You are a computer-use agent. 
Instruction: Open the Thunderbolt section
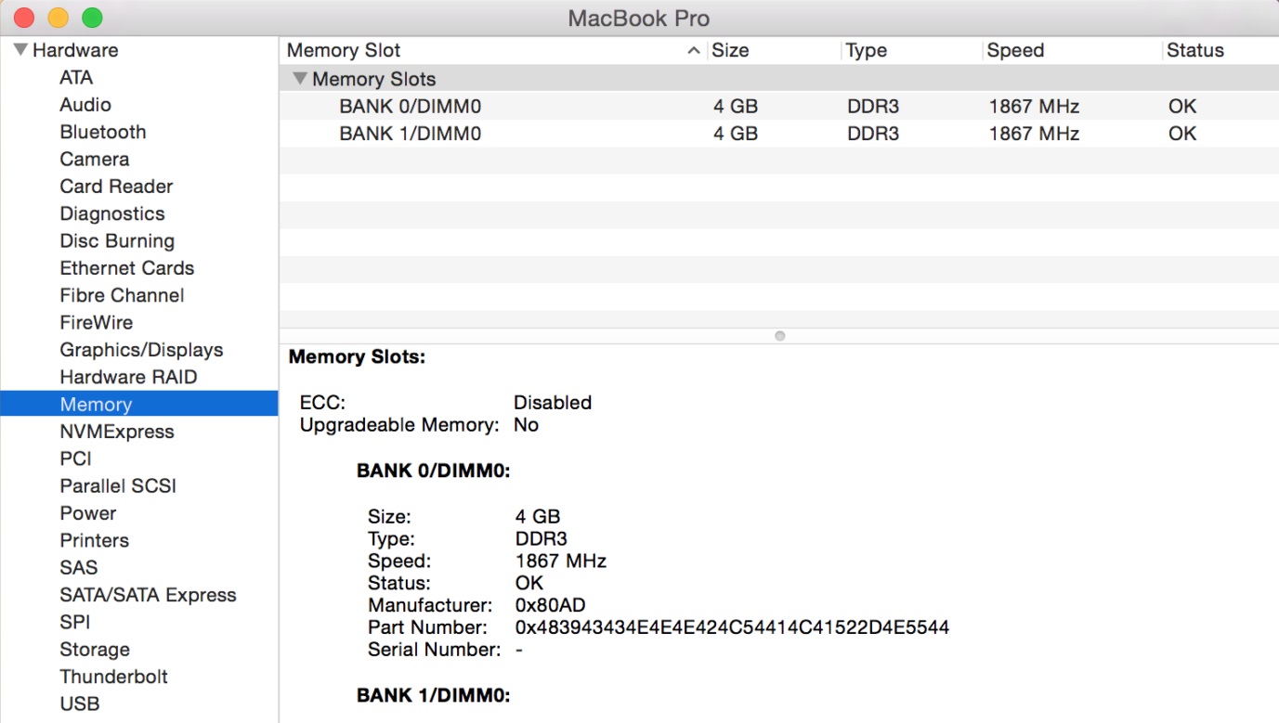coord(113,677)
